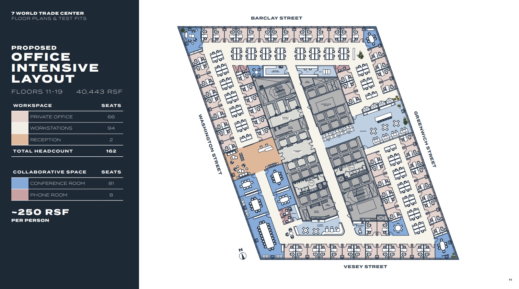Select the Workstations legend row label
This screenshot has height=289, width=519.
pyautogui.click(x=51, y=128)
